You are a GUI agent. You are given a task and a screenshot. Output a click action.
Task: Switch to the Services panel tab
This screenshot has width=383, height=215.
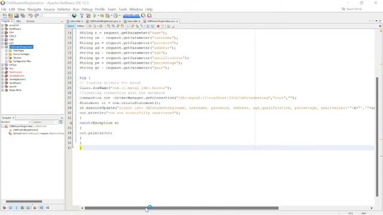pos(31,21)
